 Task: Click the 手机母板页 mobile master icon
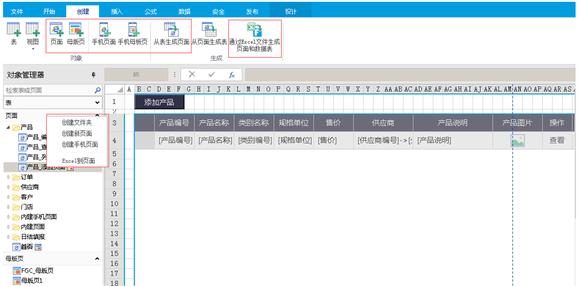(132, 29)
